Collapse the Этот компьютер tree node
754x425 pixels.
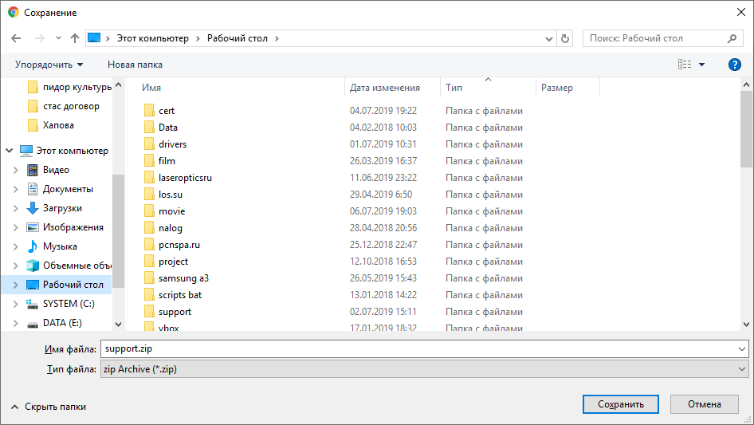point(9,151)
